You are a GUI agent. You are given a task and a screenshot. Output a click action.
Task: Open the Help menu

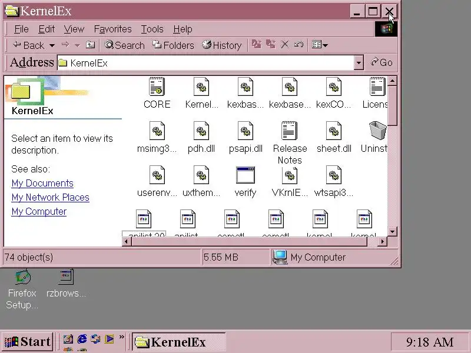pyautogui.click(x=183, y=29)
